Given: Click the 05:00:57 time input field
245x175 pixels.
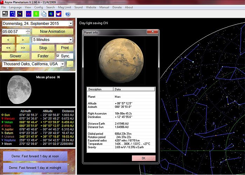Looking at the screenshot, I should point(14,31).
